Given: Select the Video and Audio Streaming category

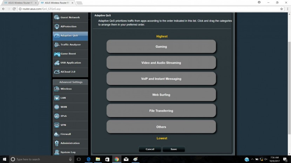Looking at the screenshot, I should (x=161, y=63).
